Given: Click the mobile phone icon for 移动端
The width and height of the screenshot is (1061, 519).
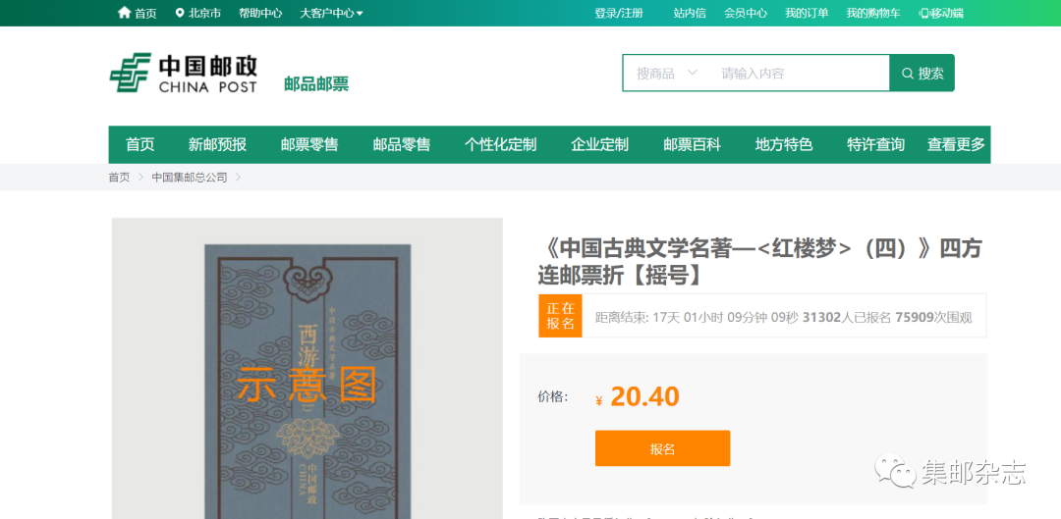Looking at the screenshot, I should [923, 13].
